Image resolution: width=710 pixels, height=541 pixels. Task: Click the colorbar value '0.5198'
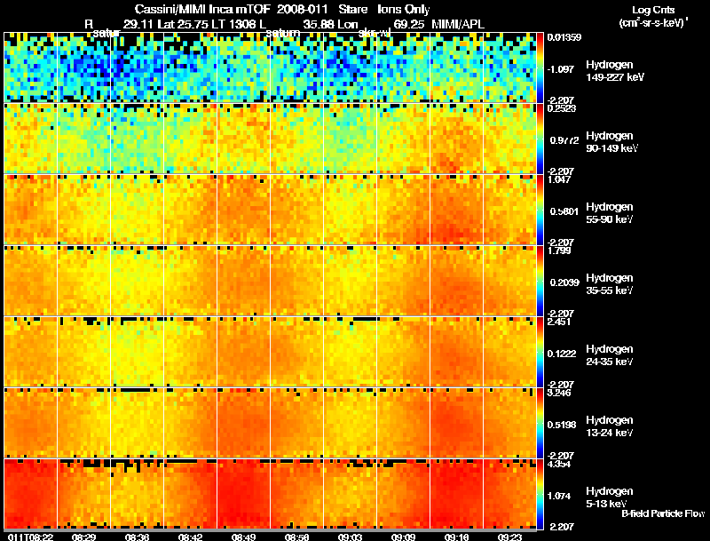pyautogui.click(x=562, y=425)
